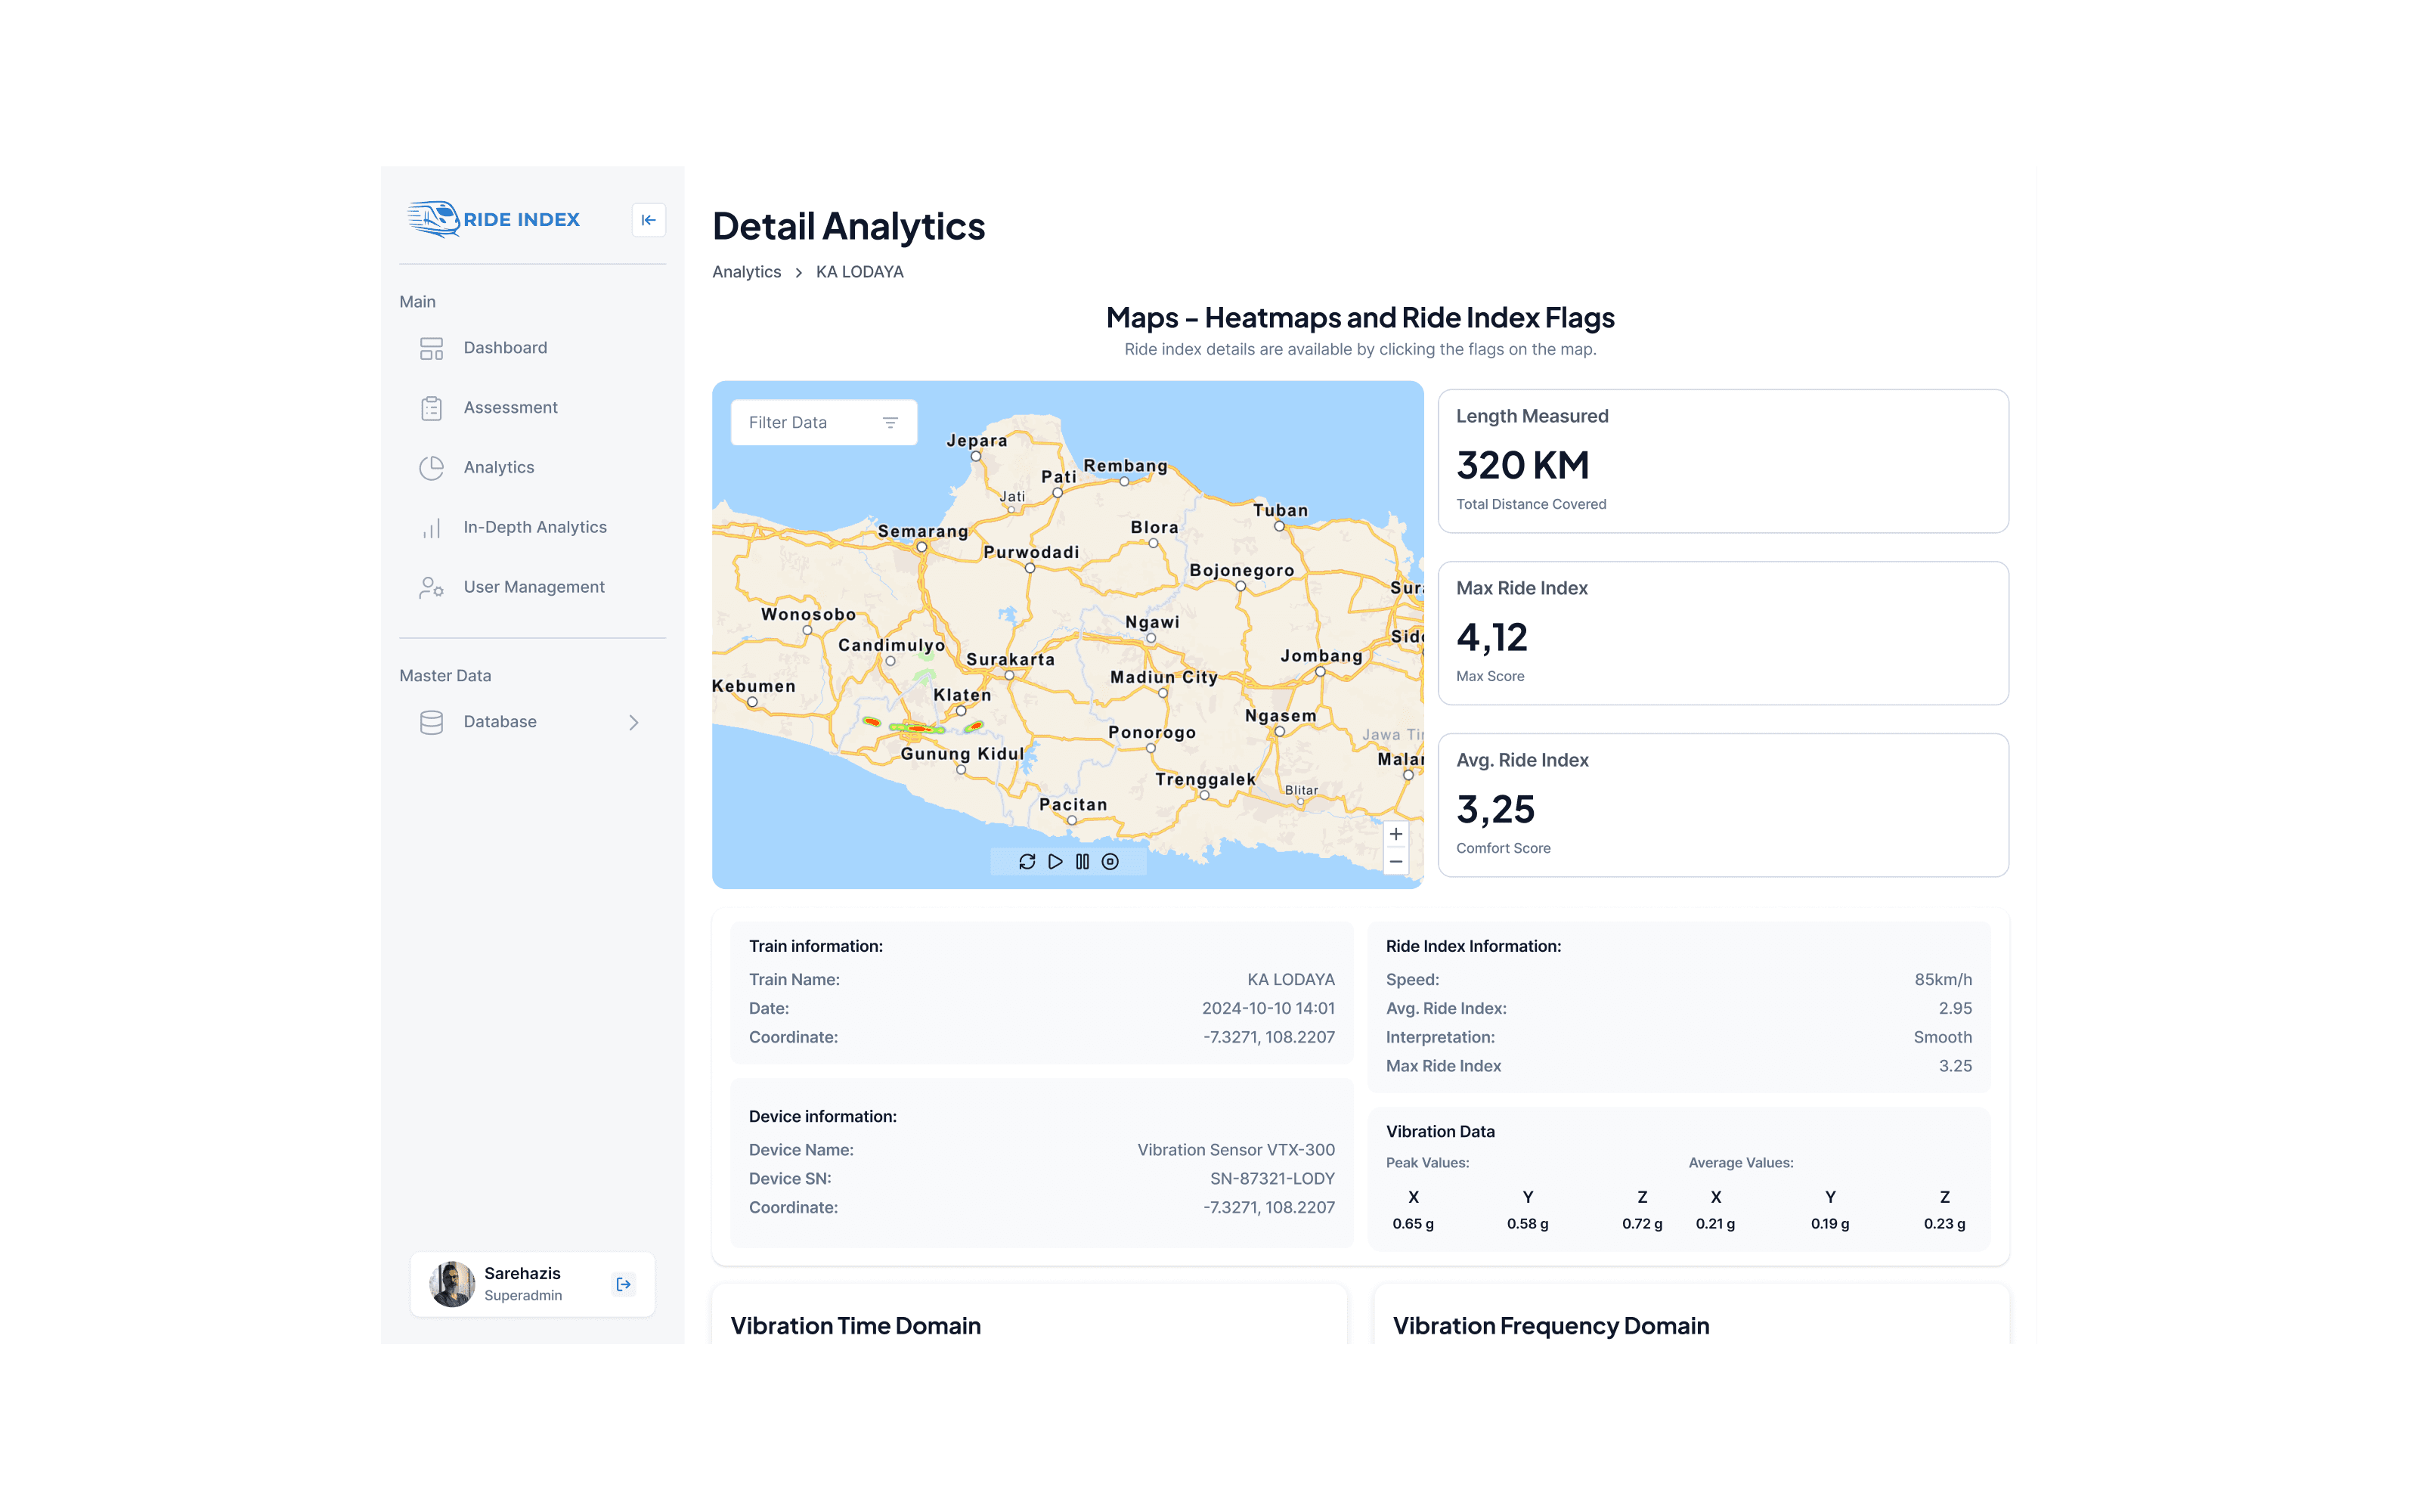Click the Total Distance Covered caption
This screenshot has height=1512, width=2419.
(x=1532, y=504)
